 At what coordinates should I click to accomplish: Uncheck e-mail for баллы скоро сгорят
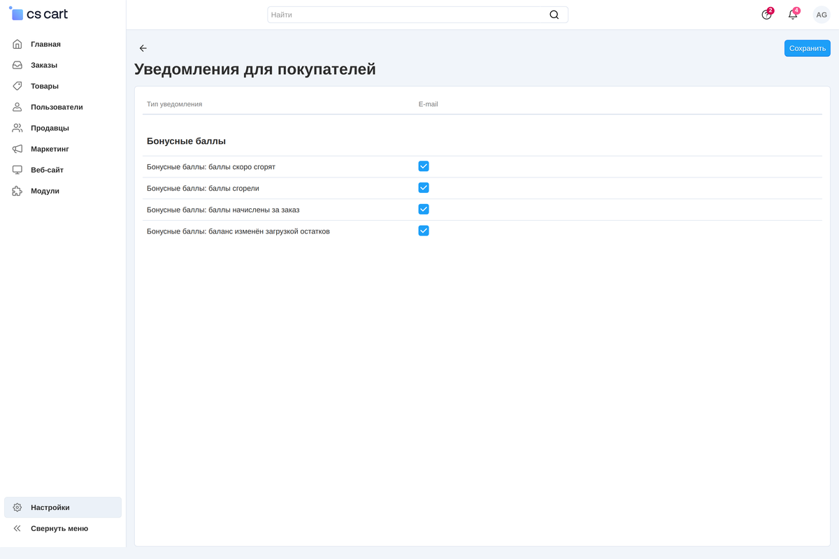point(424,166)
